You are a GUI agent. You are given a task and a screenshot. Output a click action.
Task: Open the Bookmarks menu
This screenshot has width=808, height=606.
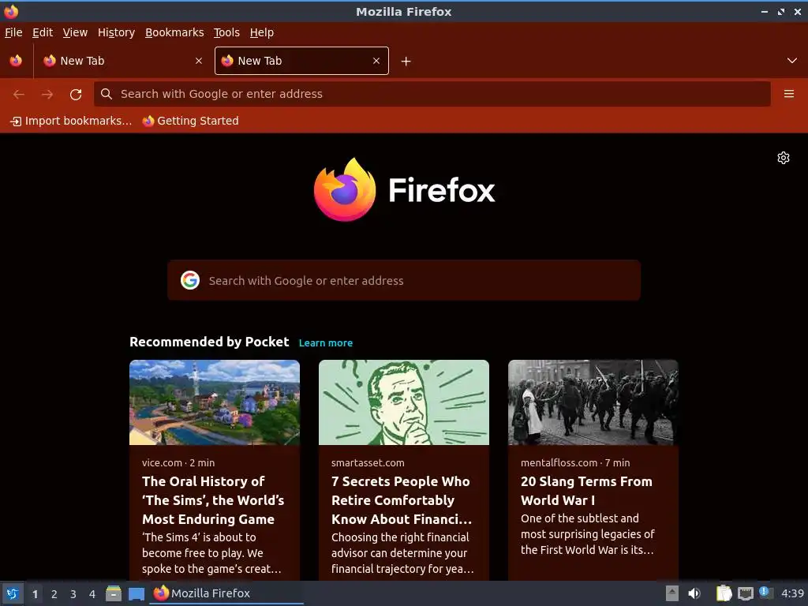(x=174, y=32)
